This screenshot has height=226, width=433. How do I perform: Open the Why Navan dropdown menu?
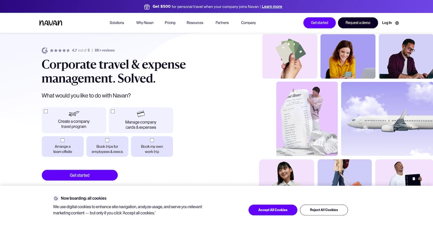[145, 23]
